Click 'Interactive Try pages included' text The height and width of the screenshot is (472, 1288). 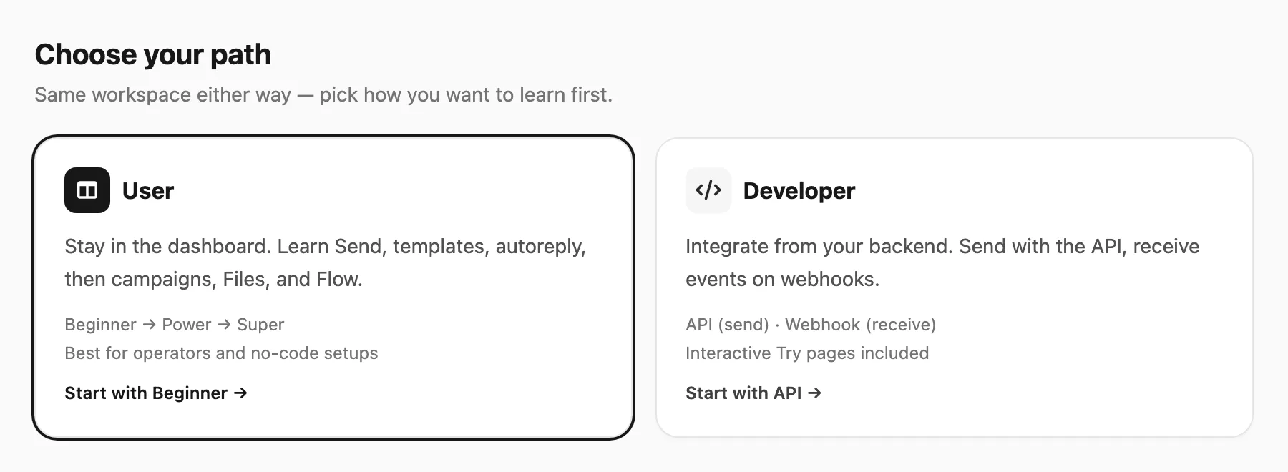click(807, 353)
